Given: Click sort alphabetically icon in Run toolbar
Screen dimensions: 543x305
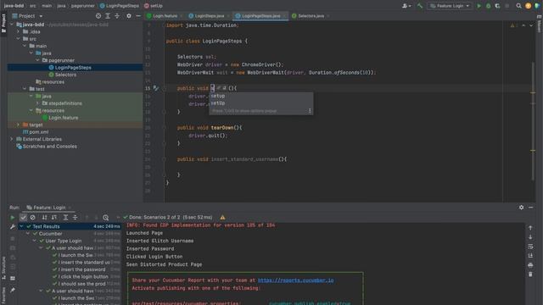Looking at the screenshot, I should [x=44, y=218].
